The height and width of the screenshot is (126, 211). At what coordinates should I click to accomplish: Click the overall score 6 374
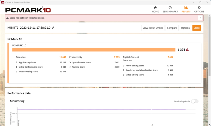coord(181,50)
